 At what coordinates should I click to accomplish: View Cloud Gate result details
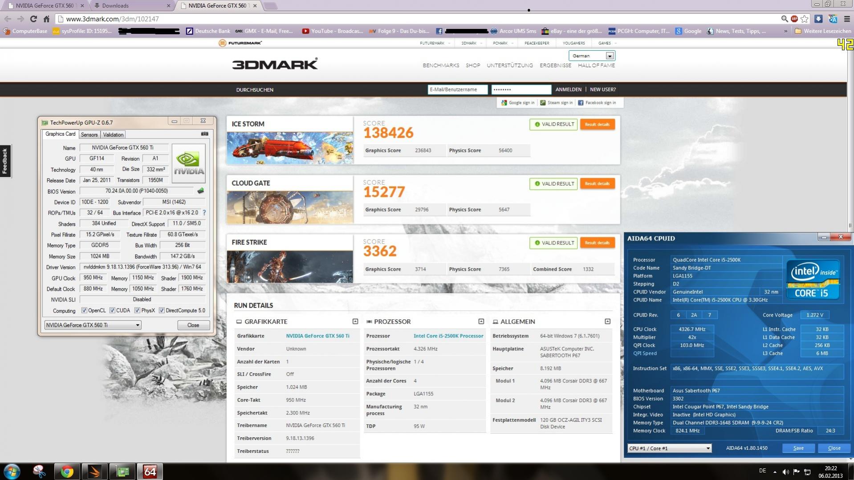597,183
